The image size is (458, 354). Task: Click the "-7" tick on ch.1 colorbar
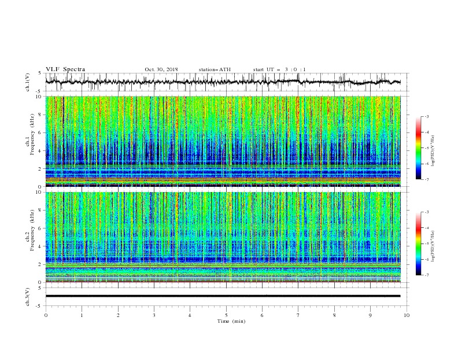[426, 179]
